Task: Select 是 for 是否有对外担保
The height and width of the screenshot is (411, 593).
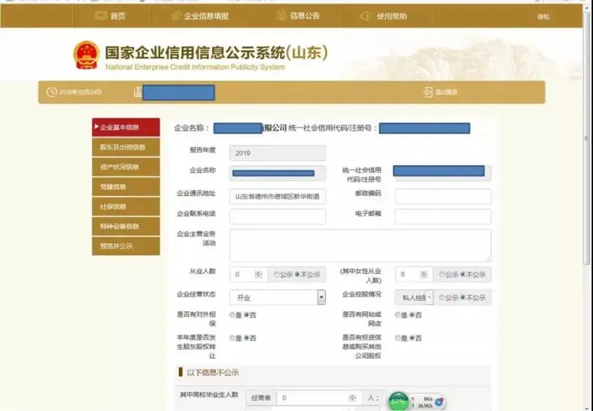Action: tap(232, 315)
